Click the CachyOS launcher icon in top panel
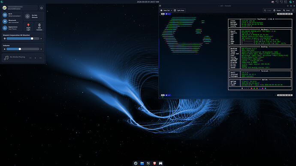The image size is (296, 166). 2,2
